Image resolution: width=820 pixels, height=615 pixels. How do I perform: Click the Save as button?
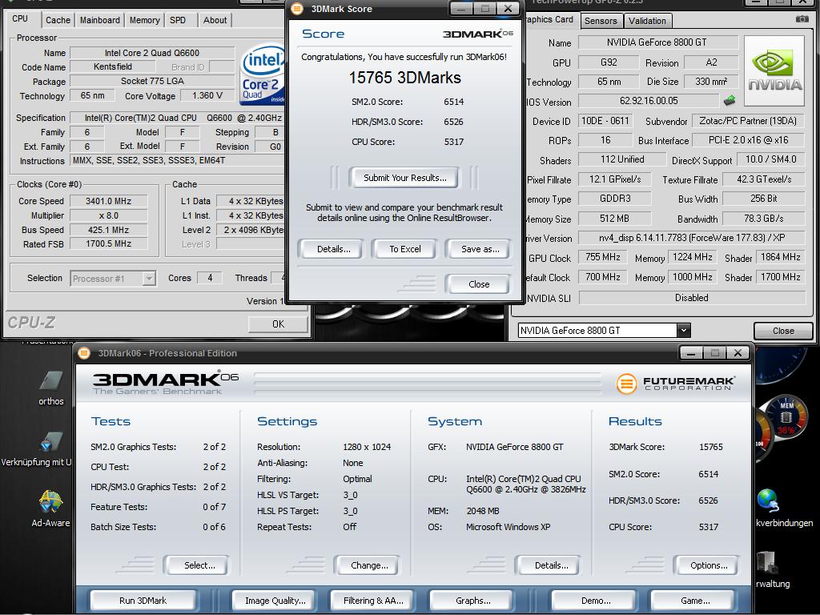coord(480,249)
